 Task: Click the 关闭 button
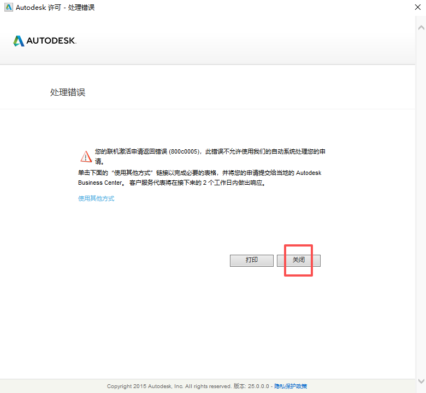299,260
